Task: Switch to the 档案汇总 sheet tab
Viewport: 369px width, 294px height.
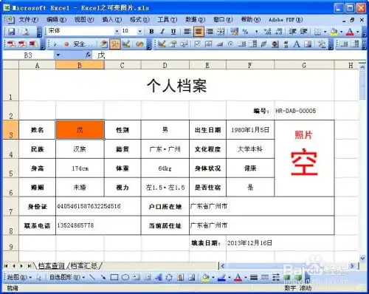Action: click(x=84, y=266)
